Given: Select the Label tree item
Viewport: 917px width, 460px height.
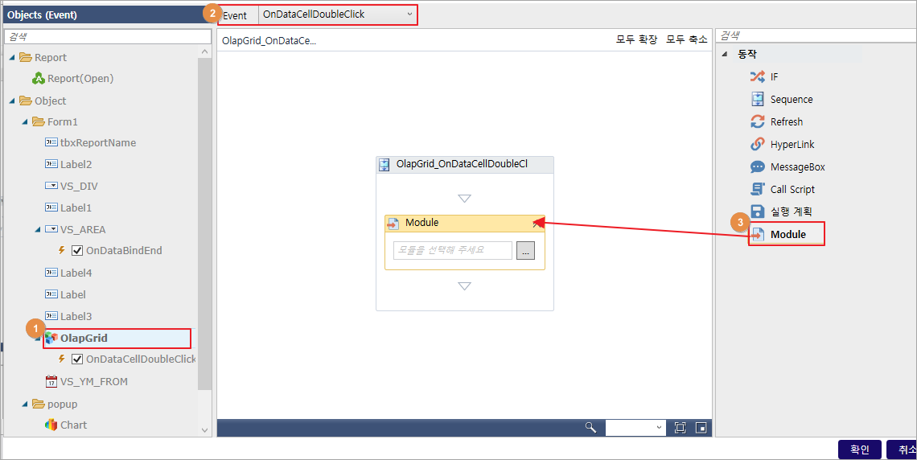Looking at the screenshot, I should click(x=73, y=294).
